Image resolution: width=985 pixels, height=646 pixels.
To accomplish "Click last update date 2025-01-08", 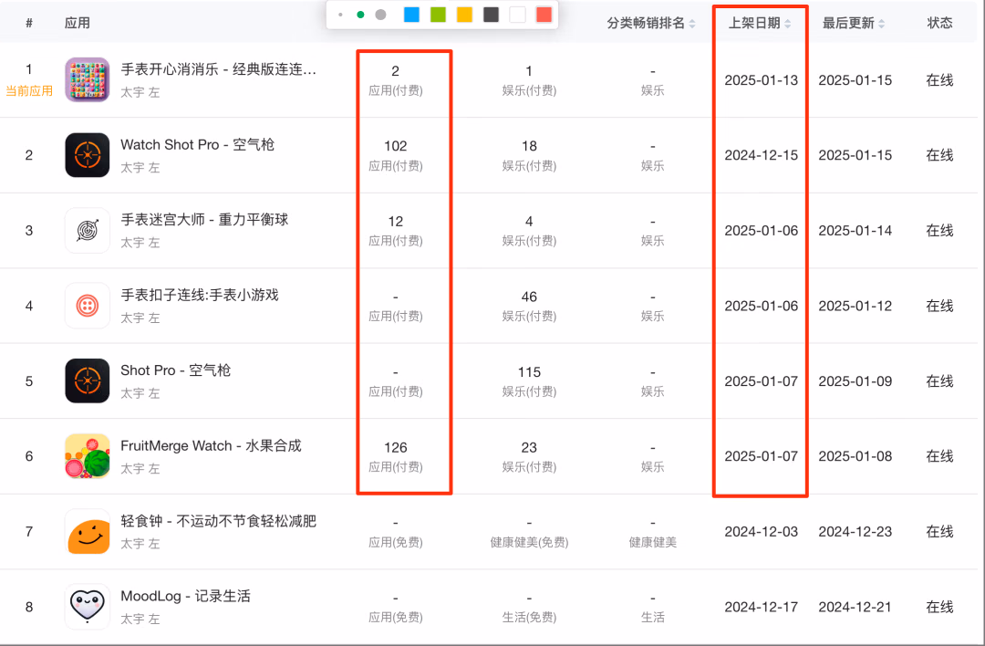I will click(855, 456).
